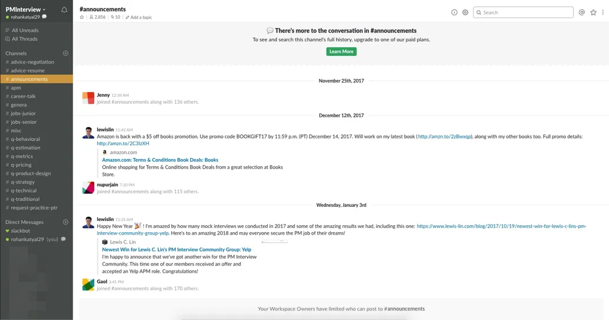Viewport: 609px width, 320px height.
Task: Click the Learn More button
Action: [341, 51]
